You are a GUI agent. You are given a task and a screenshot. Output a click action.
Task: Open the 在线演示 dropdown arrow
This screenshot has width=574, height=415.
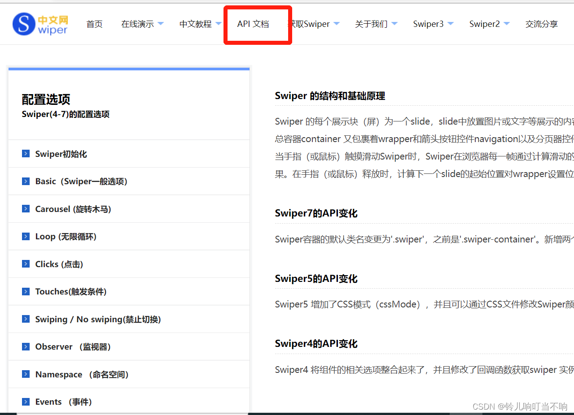point(160,24)
